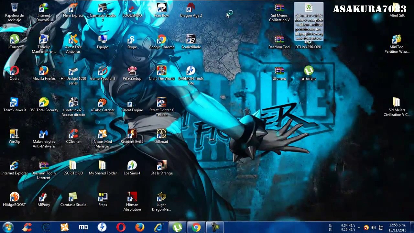Start the Fran Bow game icon
This screenshot has height=233, width=414.
(161, 10)
